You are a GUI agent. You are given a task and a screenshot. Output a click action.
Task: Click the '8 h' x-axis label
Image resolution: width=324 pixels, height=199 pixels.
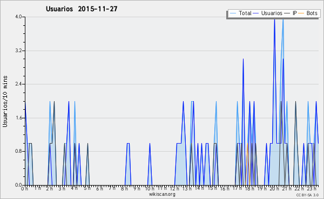pos(124,188)
